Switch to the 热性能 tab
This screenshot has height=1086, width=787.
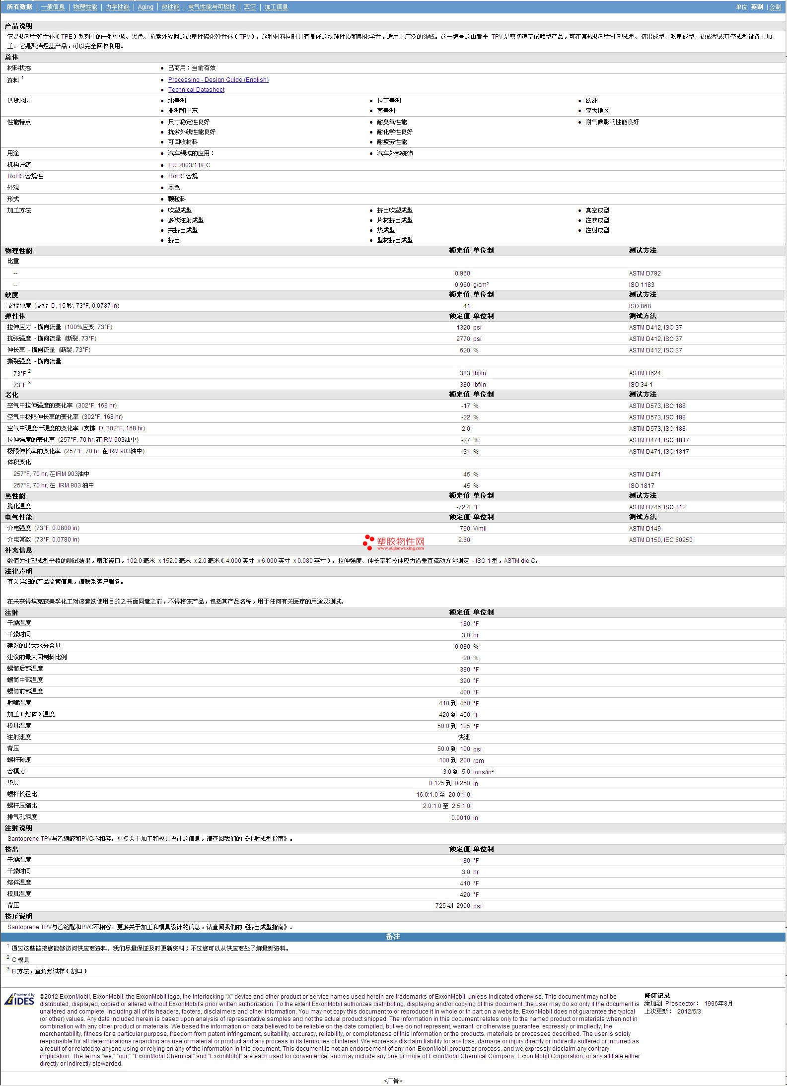coord(170,7)
